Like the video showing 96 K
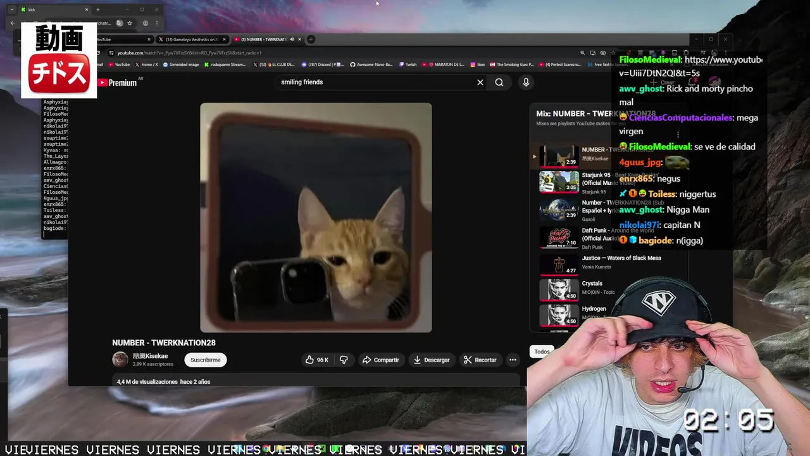Viewport: 810px width, 456px height. (317, 360)
